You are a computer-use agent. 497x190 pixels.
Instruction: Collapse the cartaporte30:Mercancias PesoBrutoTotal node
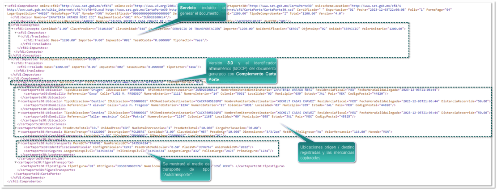pos(16,128)
